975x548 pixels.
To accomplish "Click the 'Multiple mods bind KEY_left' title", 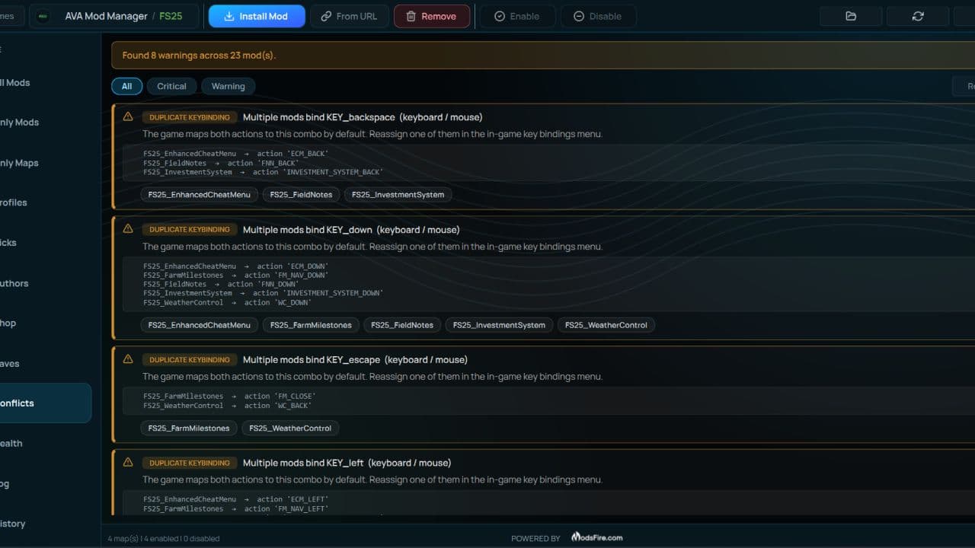I will [347, 463].
